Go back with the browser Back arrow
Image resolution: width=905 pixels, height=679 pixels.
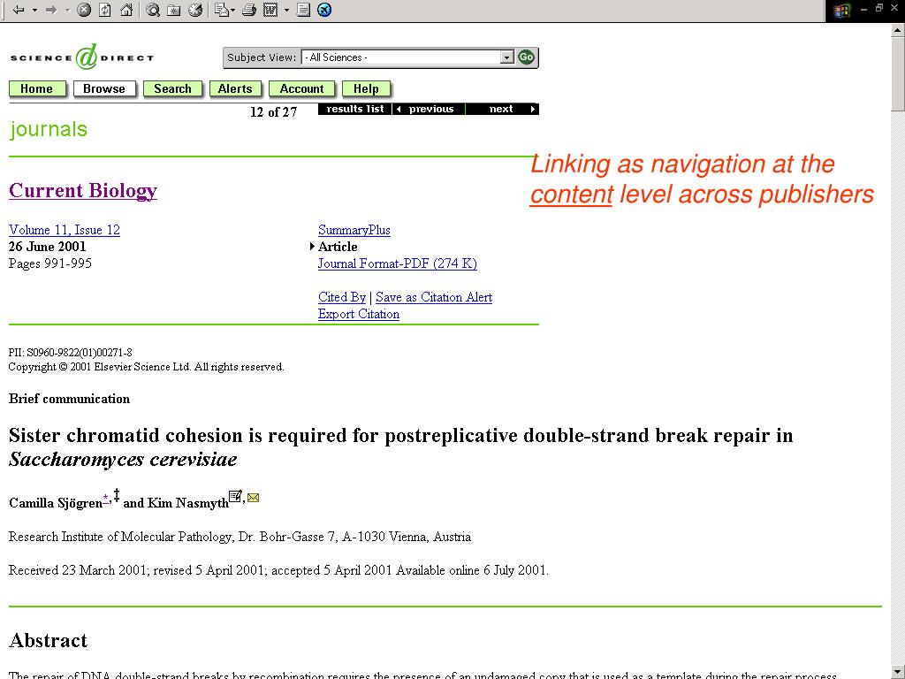pos(19,9)
